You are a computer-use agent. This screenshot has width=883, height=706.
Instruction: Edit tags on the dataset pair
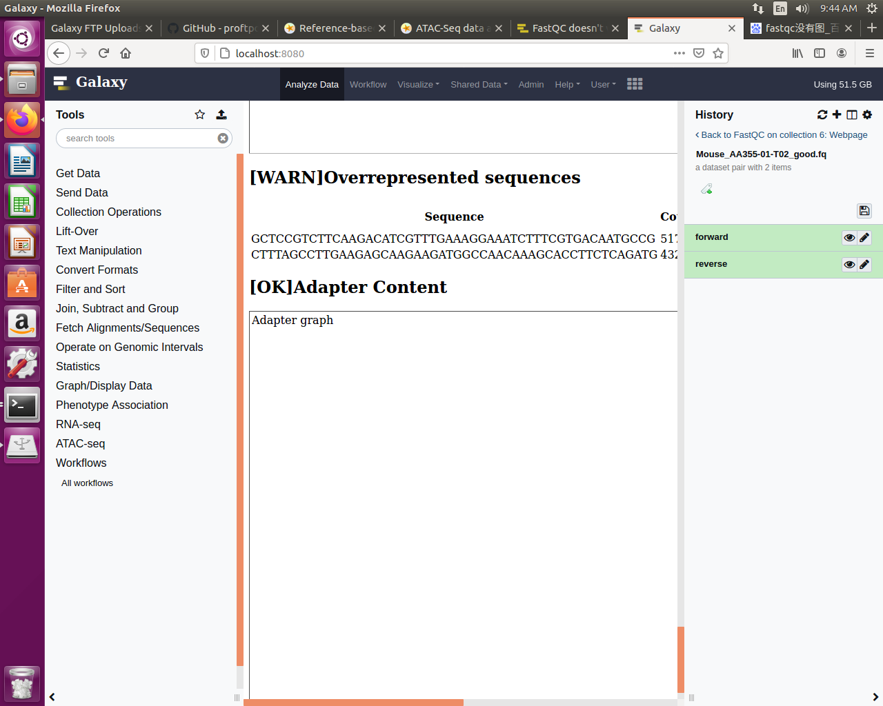(706, 189)
